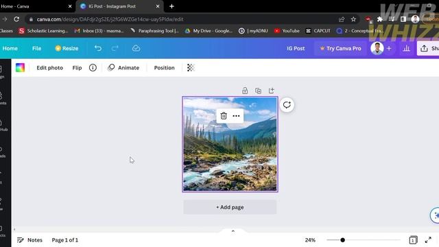Bookmark this page with star icon
This screenshot has width=439, height=247.
(353, 19)
